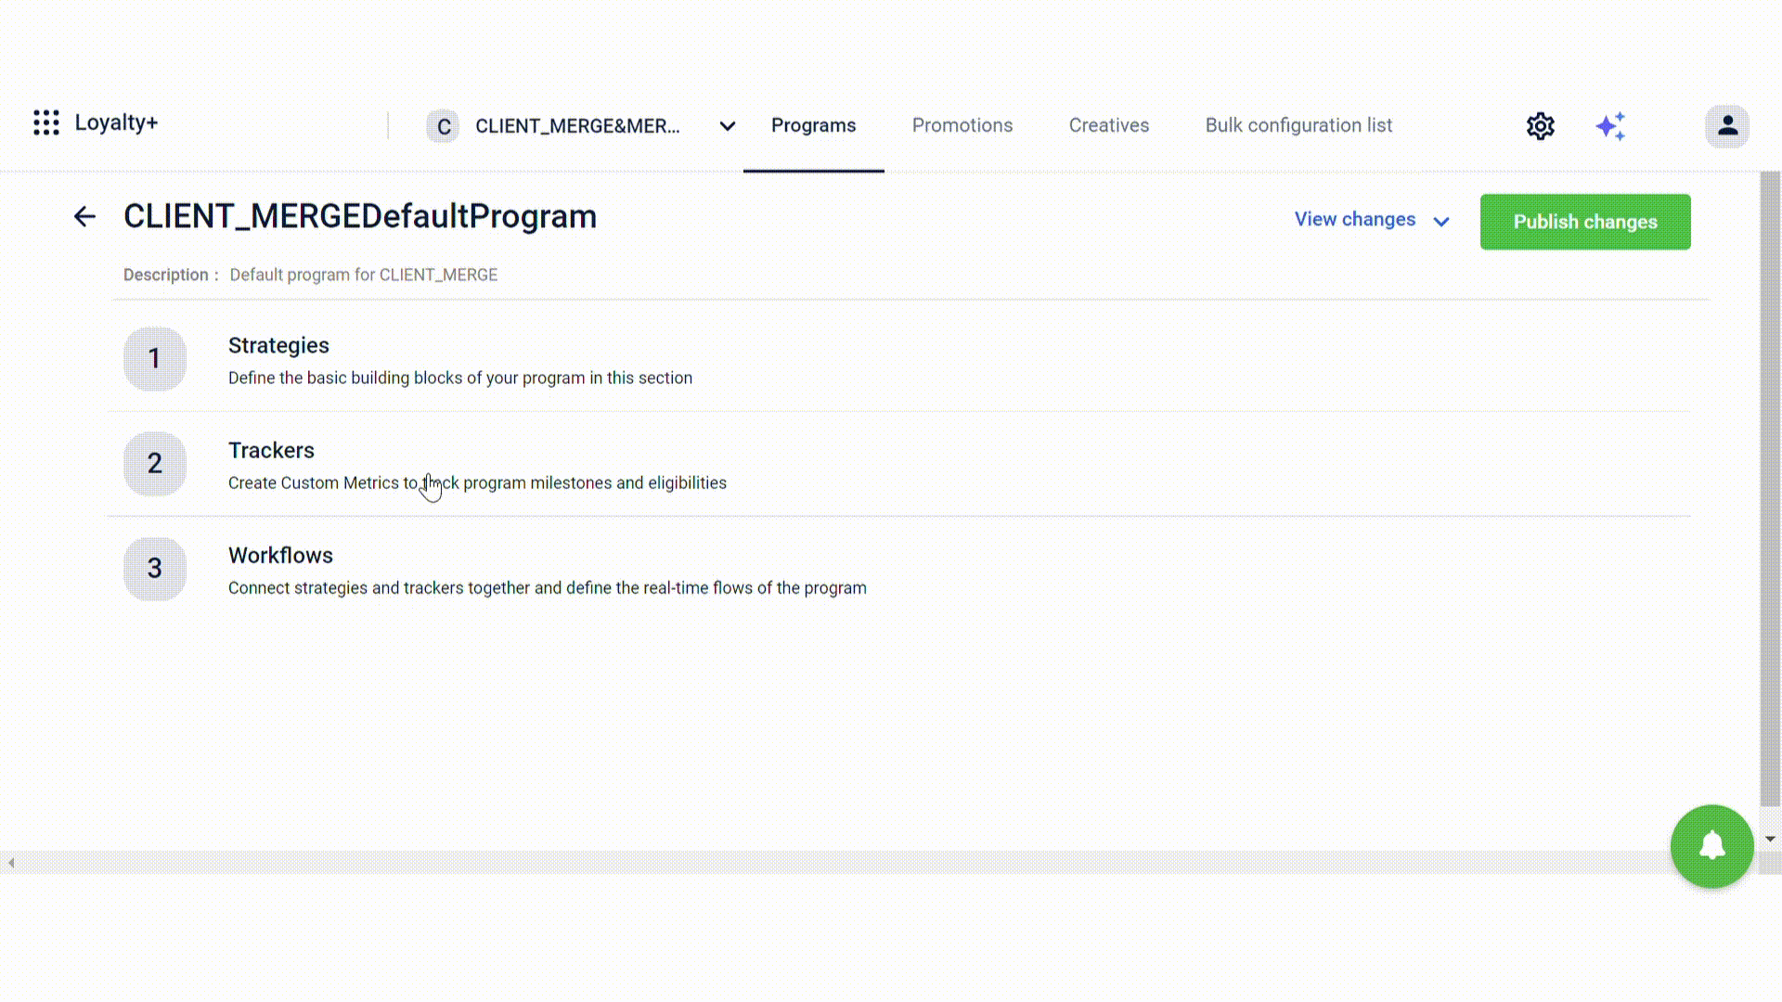Open the Creatives menu item
The height and width of the screenshot is (1002, 1782).
pyautogui.click(x=1109, y=126)
